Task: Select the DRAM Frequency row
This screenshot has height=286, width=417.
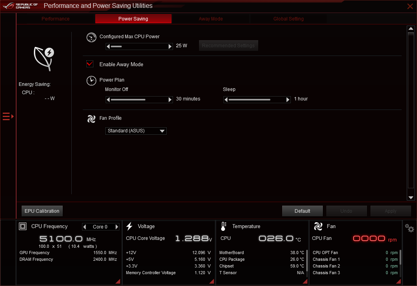Action: pyautogui.click(x=68, y=259)
